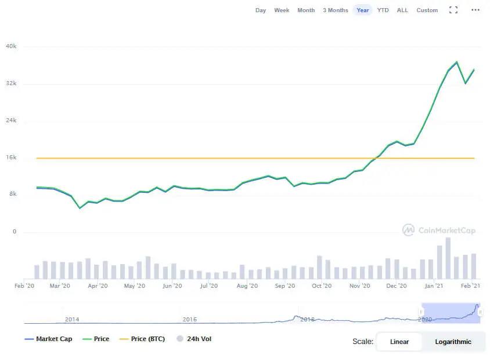Image resolution: width=490 pixels, height=355 pixels.
Task: Click the May '20 x-axis label
Action: [134, 286]
